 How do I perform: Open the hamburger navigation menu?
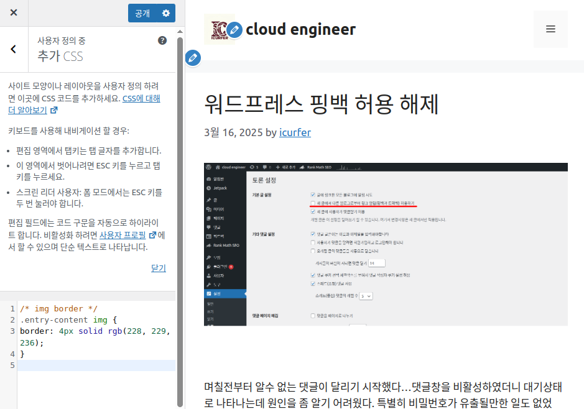point(550,29)
